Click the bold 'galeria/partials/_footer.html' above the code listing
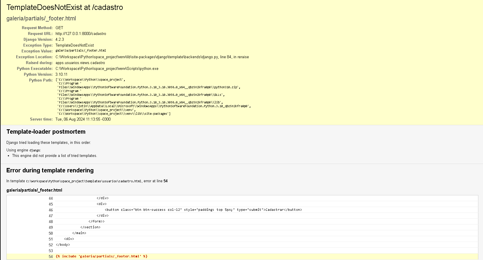483x260 pixels. [34, 190]
